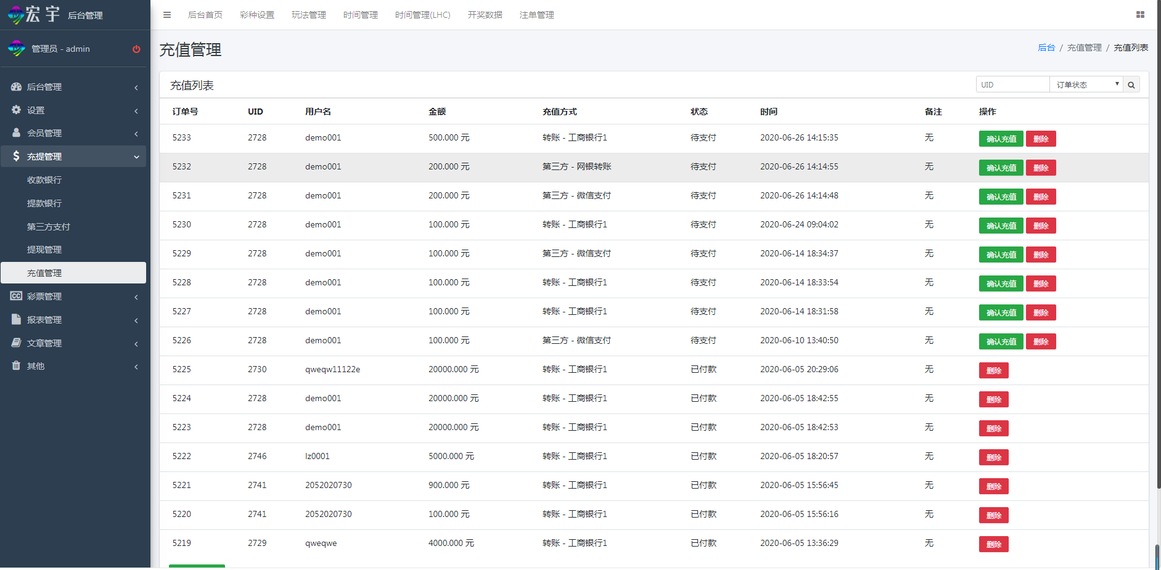Click the admin avatar icon
The image size is (1161, 570).
(17, 48)
